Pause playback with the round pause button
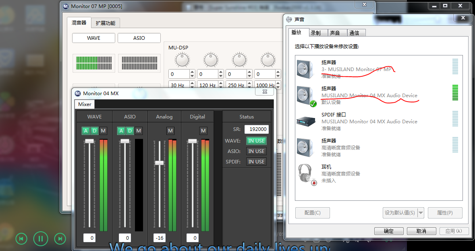Image resolution: width=475 pixels, height=251 pixels. 41,239
